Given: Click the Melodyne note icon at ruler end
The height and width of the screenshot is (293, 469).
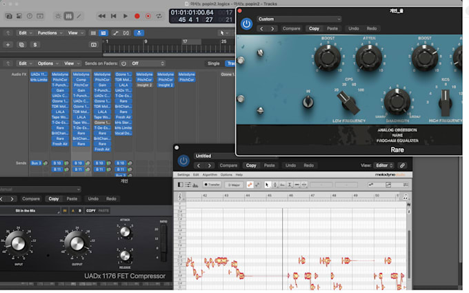Looking at the screenshot, I should pyautogui.click(x=406, y=196).
